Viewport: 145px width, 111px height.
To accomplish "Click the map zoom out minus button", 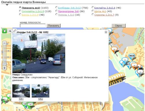I will tap(4, 43).
